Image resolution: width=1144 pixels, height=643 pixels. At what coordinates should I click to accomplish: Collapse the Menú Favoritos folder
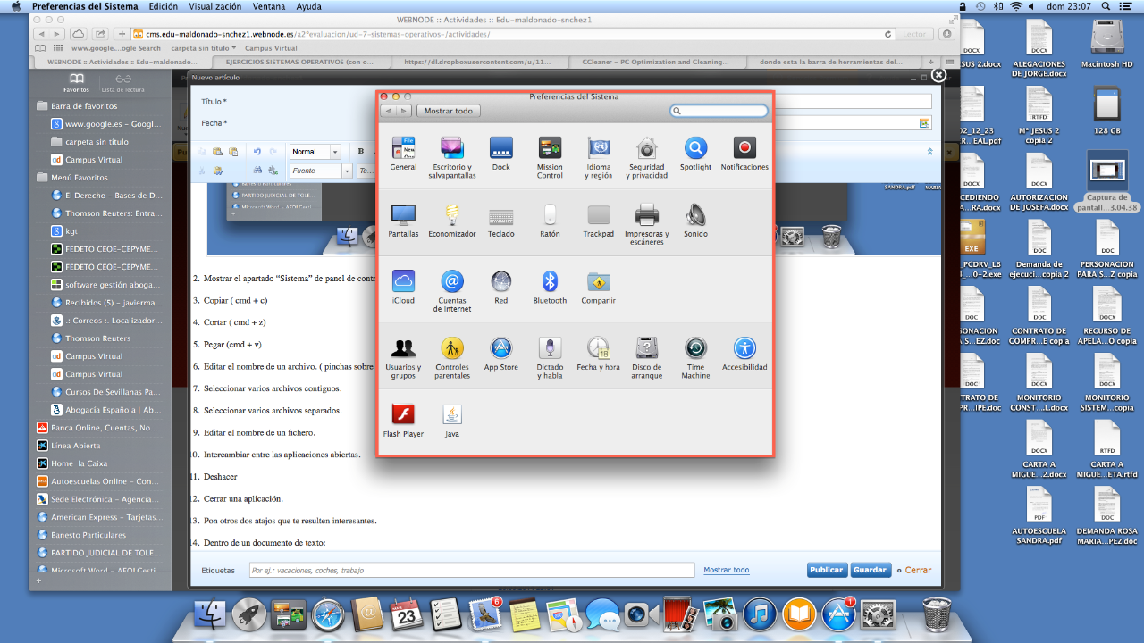tap(42, 178)
